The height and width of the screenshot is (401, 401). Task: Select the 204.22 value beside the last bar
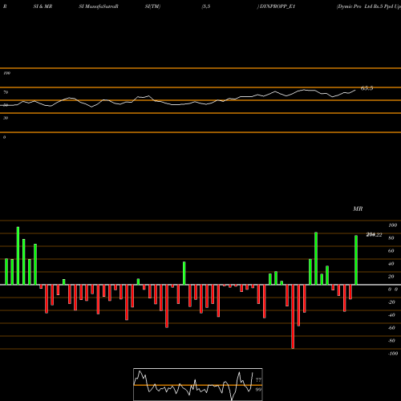click(374, 235)
